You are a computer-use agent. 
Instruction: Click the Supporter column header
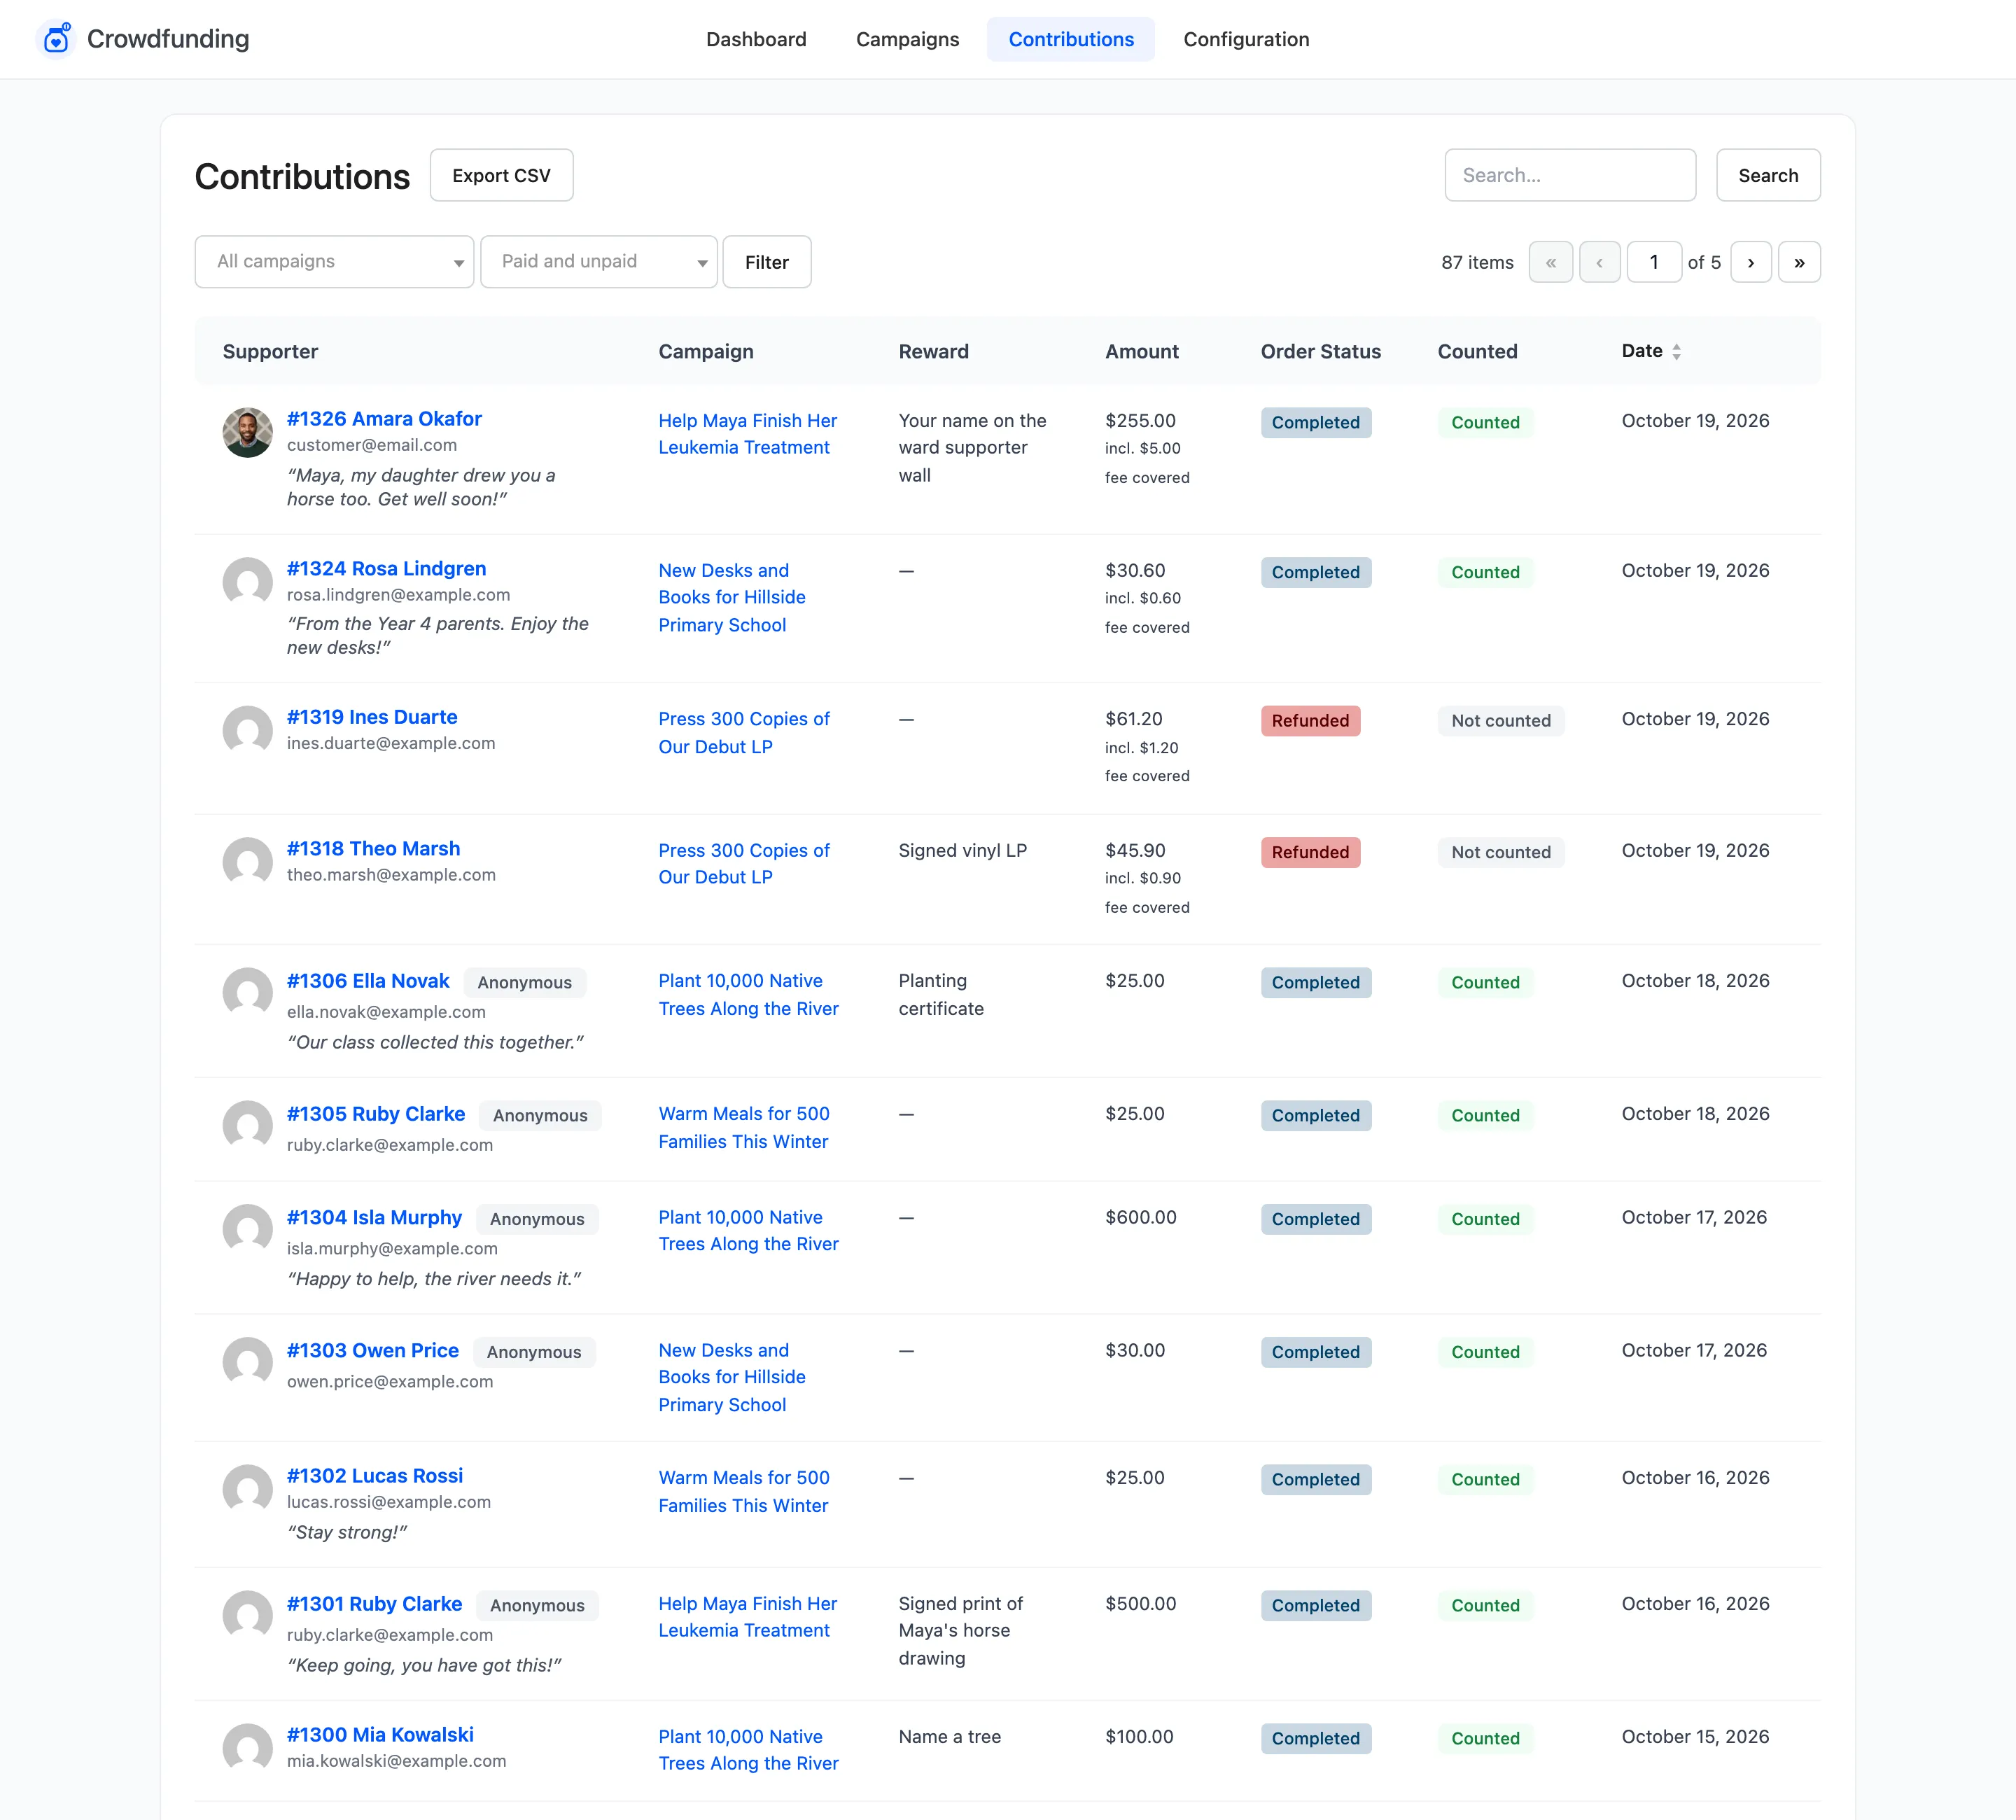pos(270,351)
